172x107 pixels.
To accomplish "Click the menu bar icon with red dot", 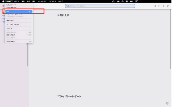I will click(x=113, y=1).
